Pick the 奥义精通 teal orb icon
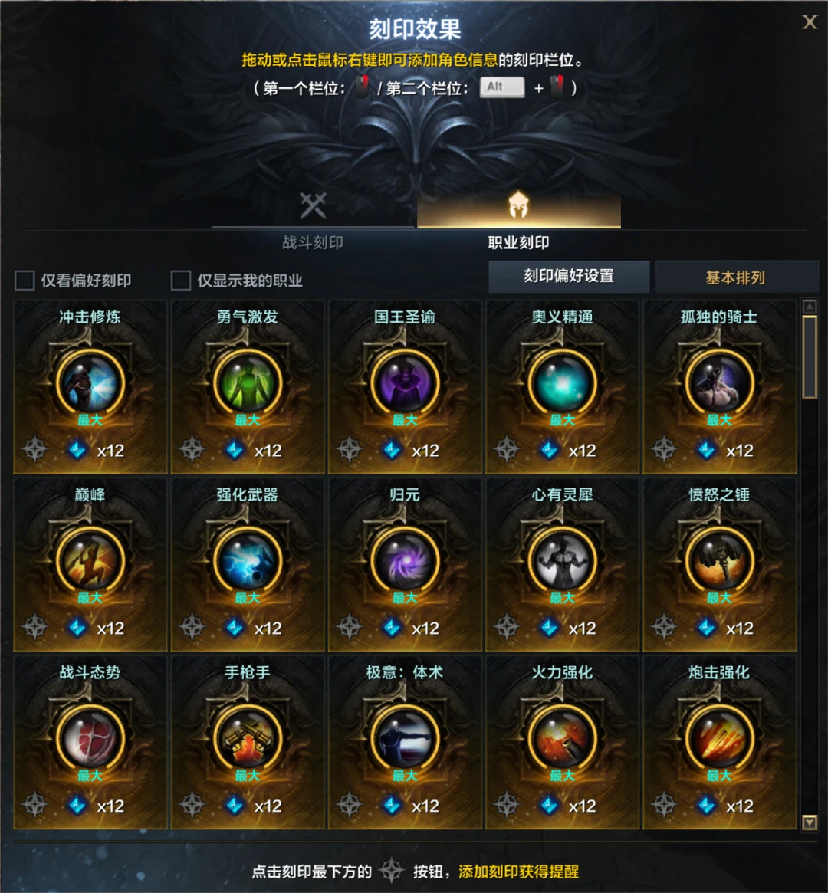The image size is (828, 893). (x=562, y=382)
